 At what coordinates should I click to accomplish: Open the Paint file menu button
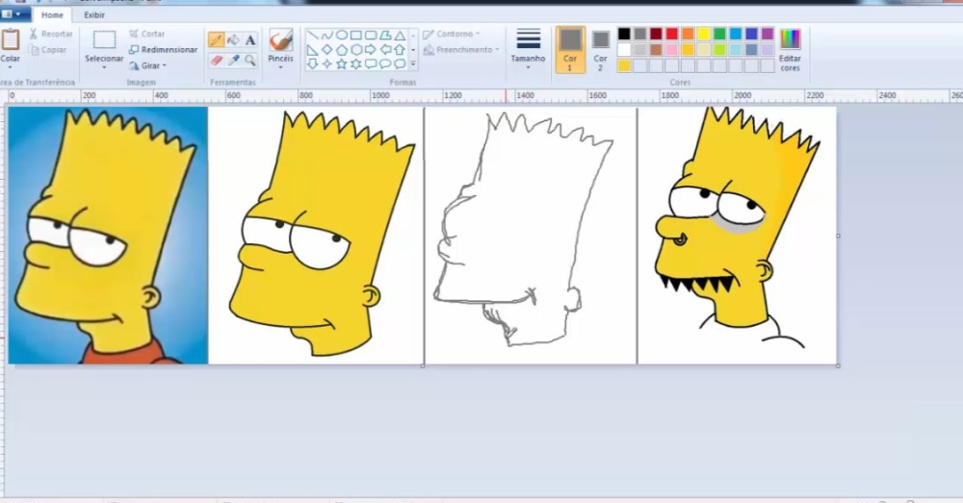pos(13,14)
